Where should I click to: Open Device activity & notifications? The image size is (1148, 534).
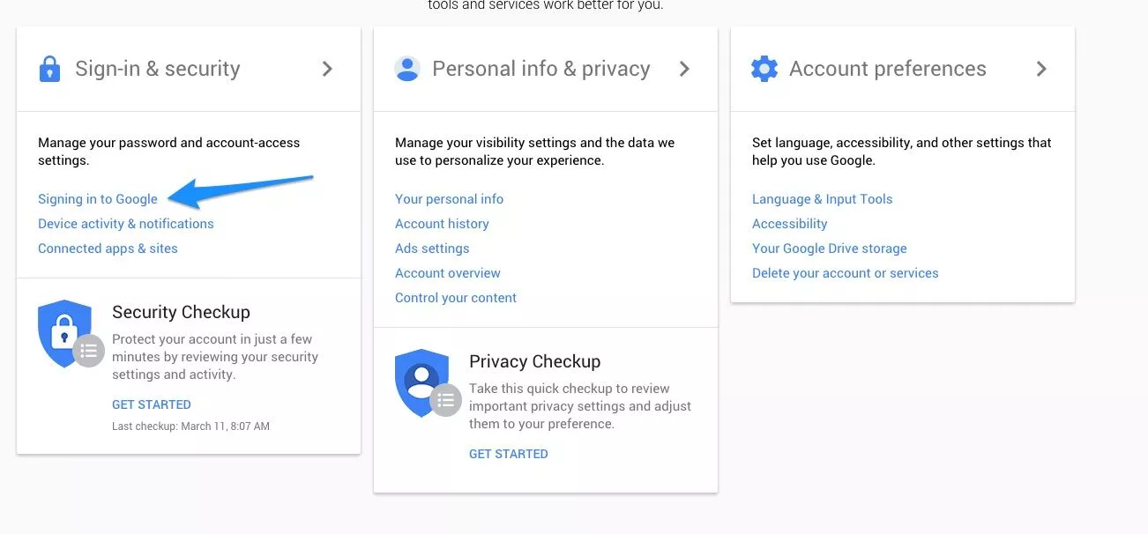(x=126, y=224)
